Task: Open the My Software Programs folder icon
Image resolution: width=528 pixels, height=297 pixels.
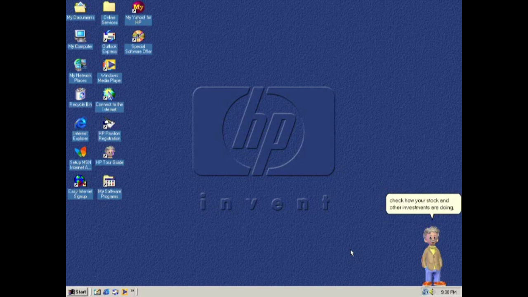Action: (109, 187)
